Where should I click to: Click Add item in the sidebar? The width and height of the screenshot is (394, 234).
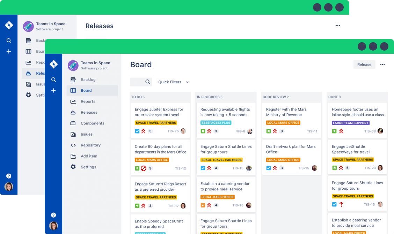pos(92,156)
